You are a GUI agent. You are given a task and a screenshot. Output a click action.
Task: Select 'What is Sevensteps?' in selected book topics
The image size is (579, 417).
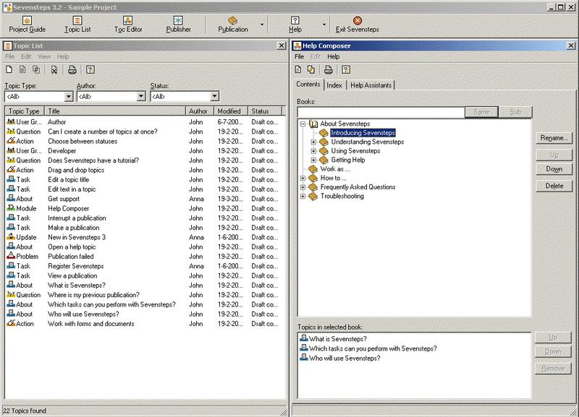[x=334, y=339]
